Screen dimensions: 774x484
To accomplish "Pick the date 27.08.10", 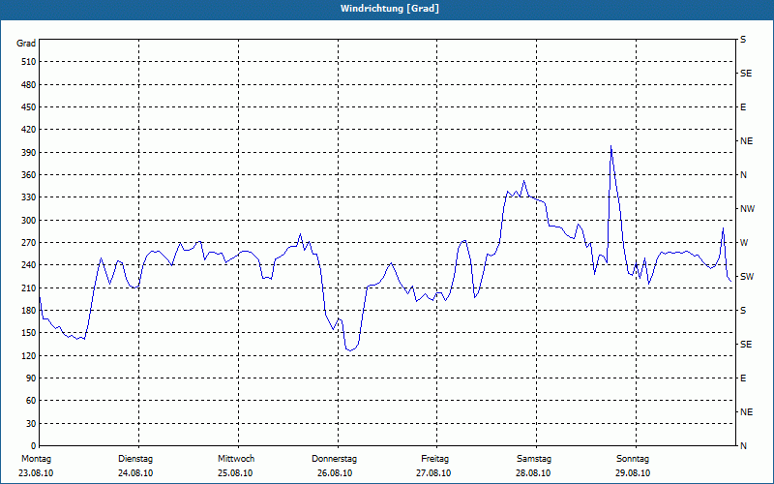I will click(433, 473).
